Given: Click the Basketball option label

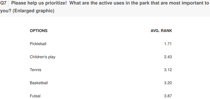Looking at the screenshot, I should [39, 83].
